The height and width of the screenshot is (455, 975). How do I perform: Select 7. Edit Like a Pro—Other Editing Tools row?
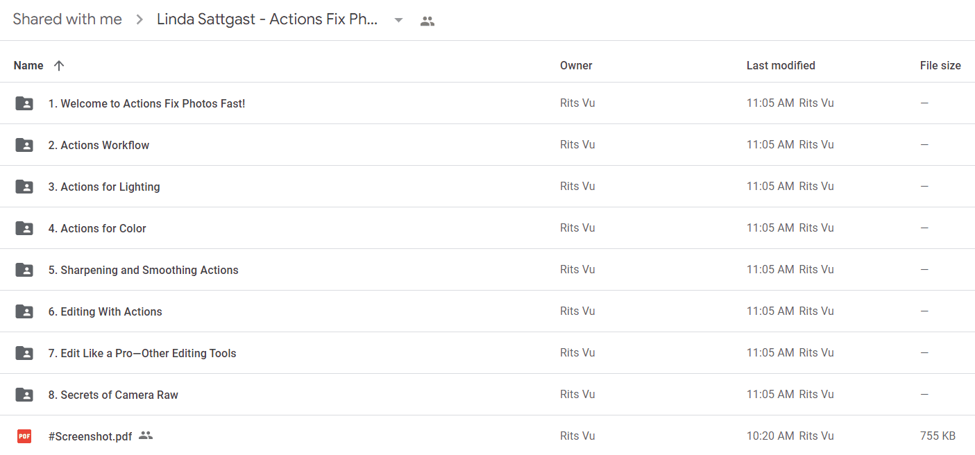(487, 353)
